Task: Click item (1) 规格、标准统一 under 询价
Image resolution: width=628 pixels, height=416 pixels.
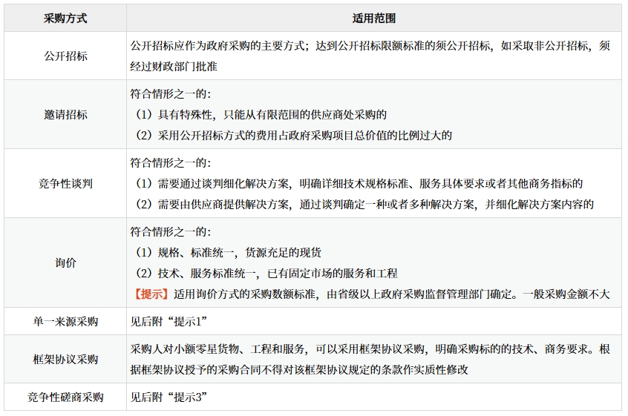Action: [226, 253]
